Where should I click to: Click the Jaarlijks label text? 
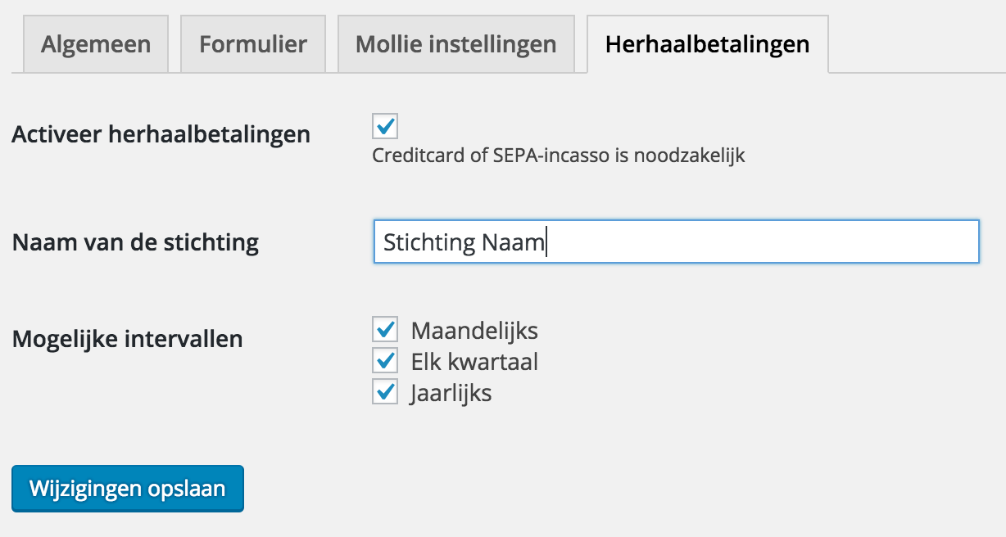pyautogui.click(x=451, y=393)
